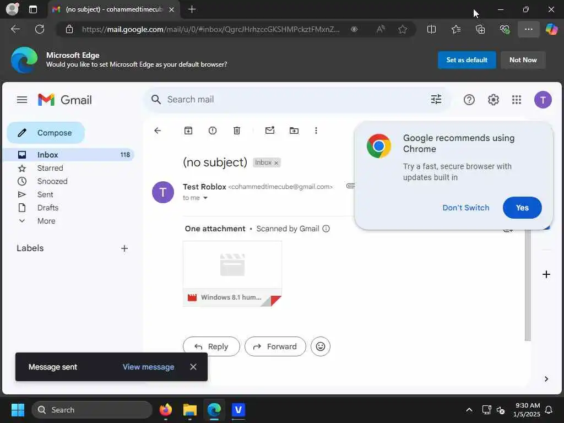Open the Snoozed folder
Image resolution: width=564 pixels, height=423 pixels.
click(x=52, y=181)
